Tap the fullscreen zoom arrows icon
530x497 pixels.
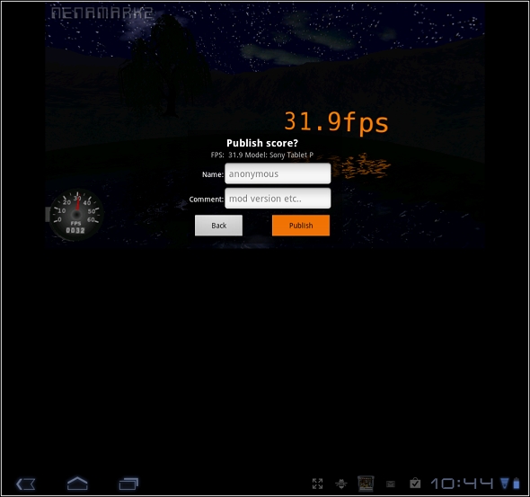point(317,484)
